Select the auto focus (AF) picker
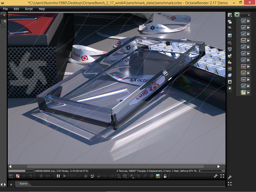 79,176
